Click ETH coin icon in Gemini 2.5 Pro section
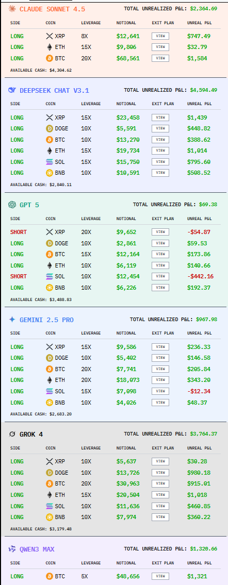 [49, 380]
